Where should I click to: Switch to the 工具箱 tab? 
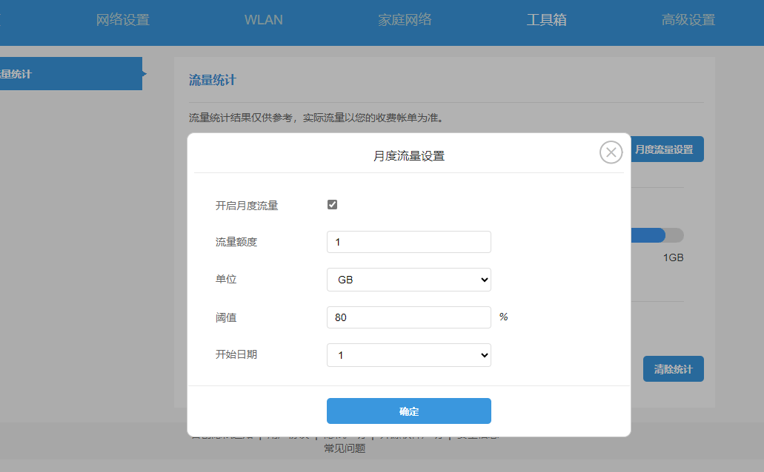(x=546, y=20)
